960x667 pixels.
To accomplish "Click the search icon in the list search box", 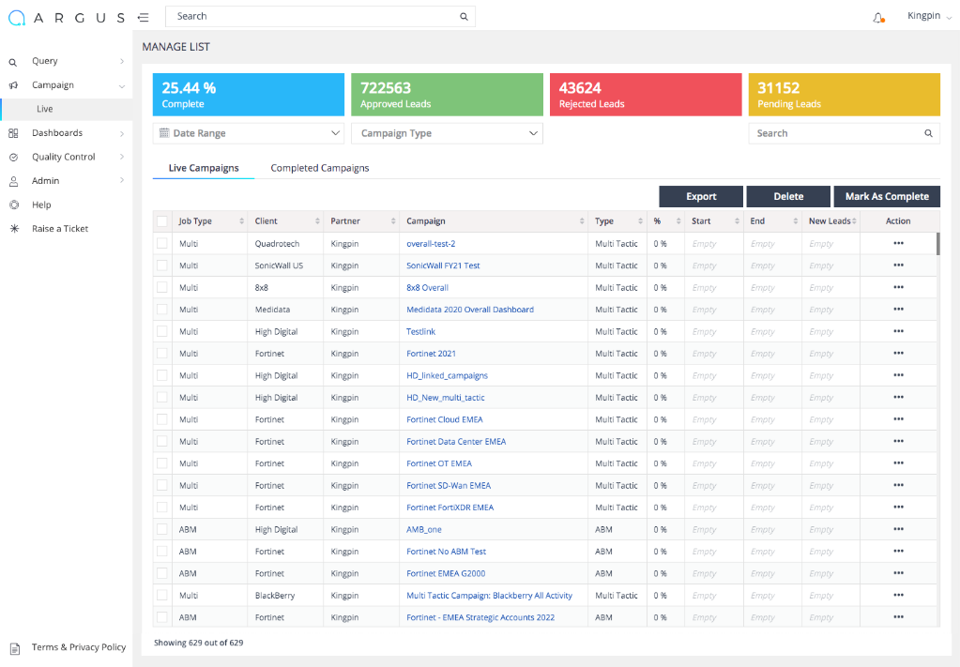I will [x=928, y=133].
